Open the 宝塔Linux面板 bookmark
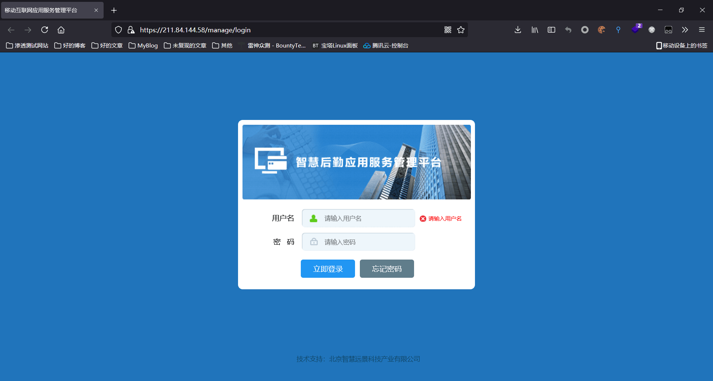Screen dimensions: 713x381 (x=335, y=45)
